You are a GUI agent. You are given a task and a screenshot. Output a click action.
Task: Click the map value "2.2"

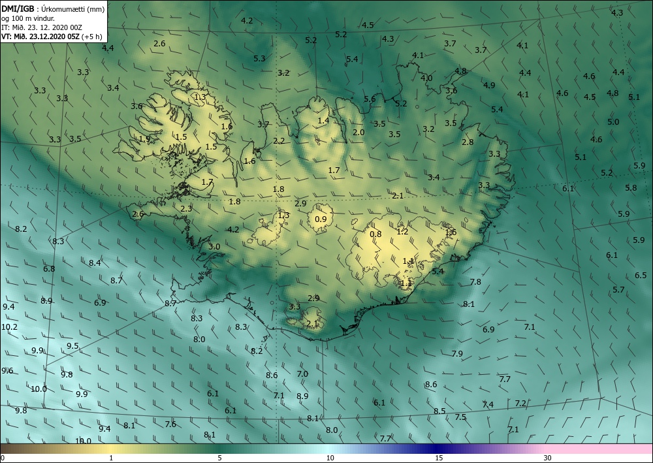pyautogui.click(x=279, y=141)
